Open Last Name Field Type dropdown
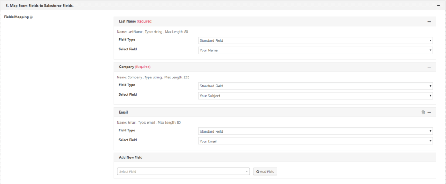The image size is (446, 184). (315, 40)
